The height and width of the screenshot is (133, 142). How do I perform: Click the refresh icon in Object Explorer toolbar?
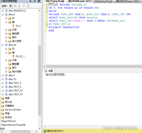[x=28, y=6]
